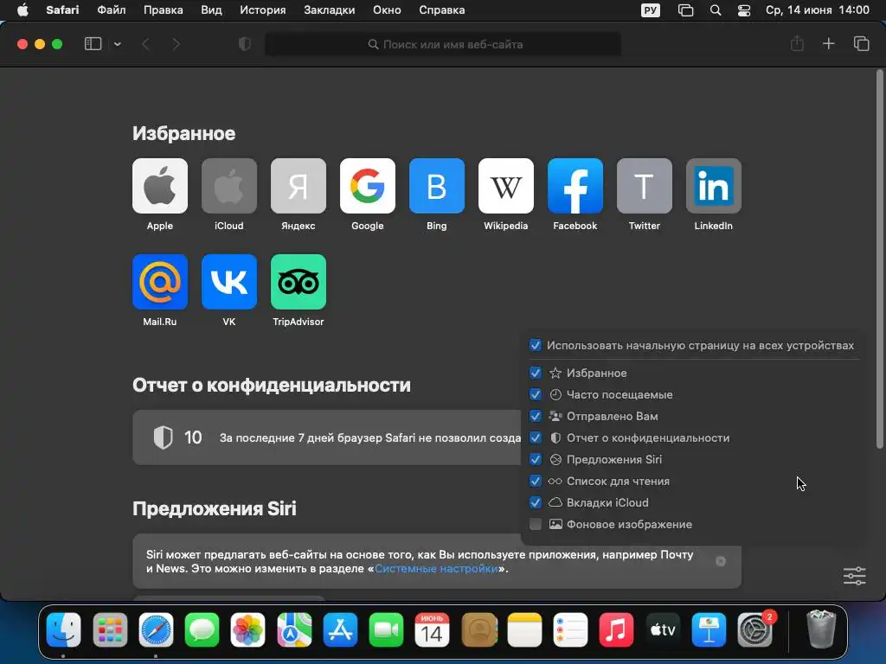Open FaceTime from the Dock

(387, 629)
